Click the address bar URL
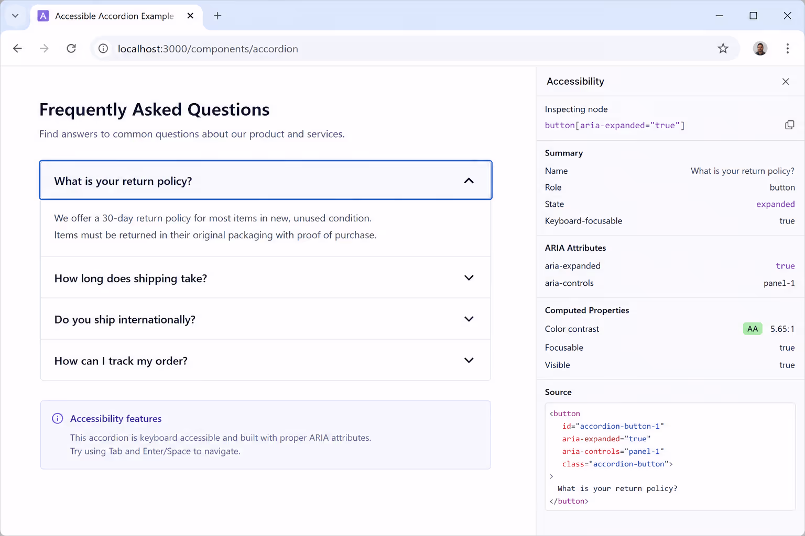The width and height of the screenshot is (805, 536). click(208, 49)
